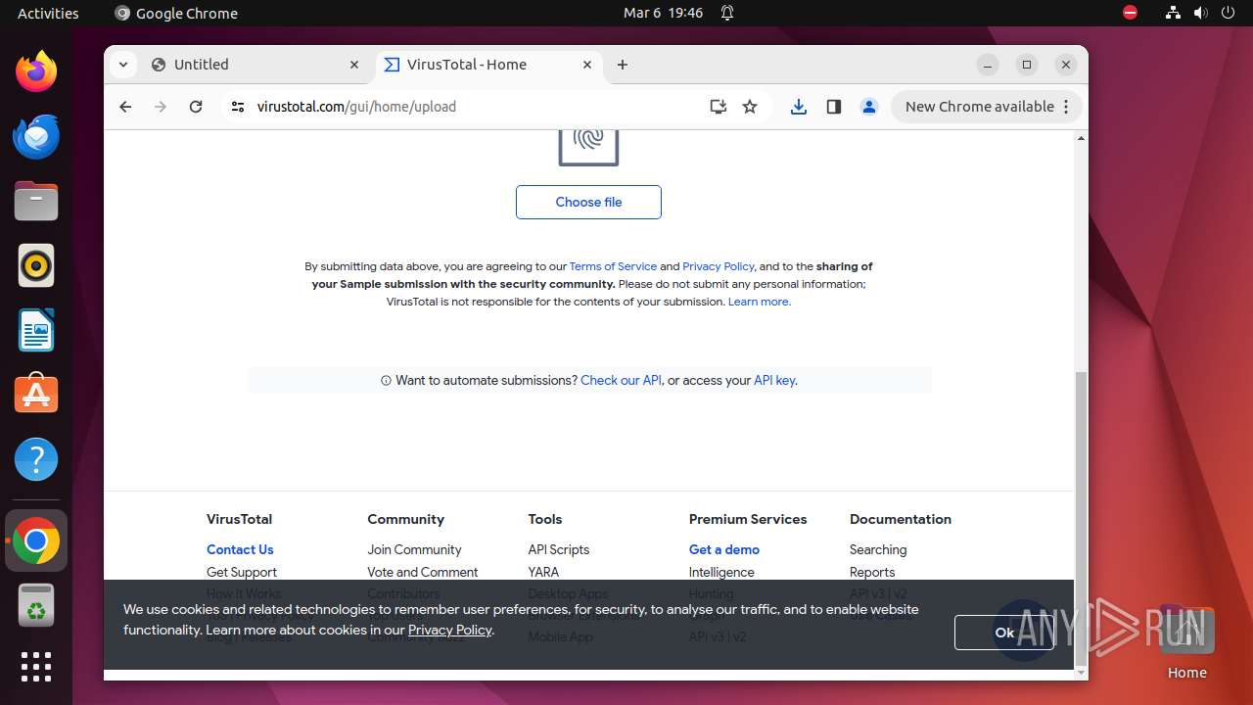The width and height of the screenshot is (1253, 705).
Task: Click Google Chrome icon in dock
Action: coord(36,540)
